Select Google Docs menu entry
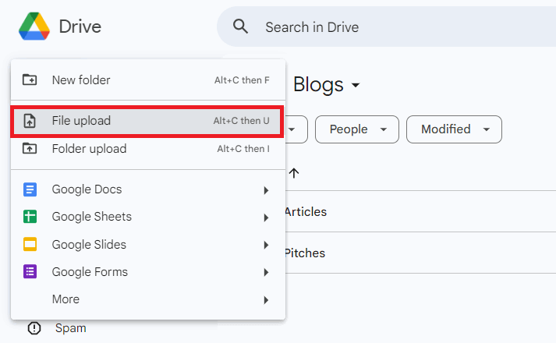This screenshot has width=556, height=343. (x=148, y=189)
